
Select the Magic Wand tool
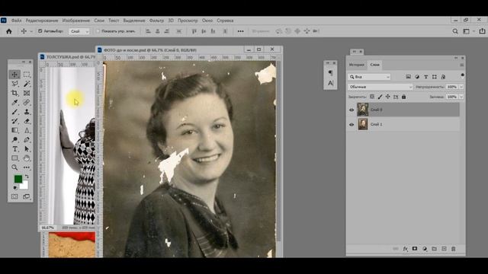pos(27,84)
